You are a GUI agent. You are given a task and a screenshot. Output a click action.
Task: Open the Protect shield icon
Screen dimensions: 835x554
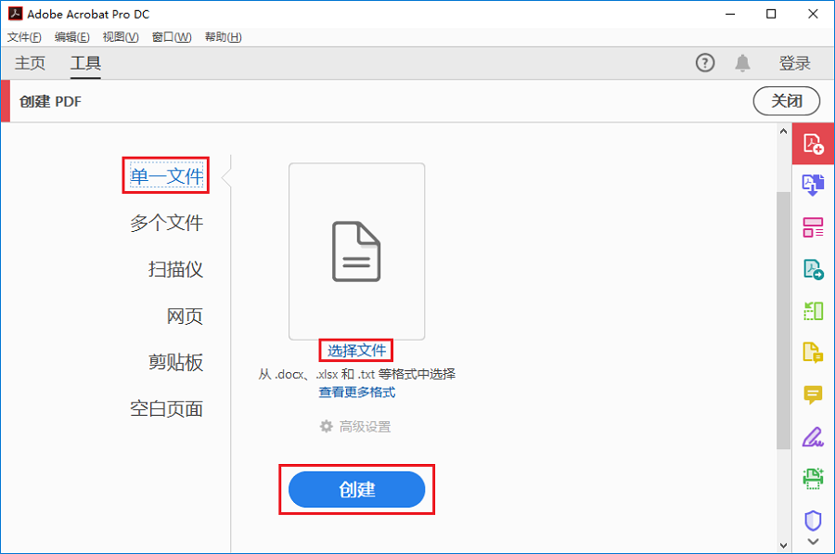(x=813, y=520)
